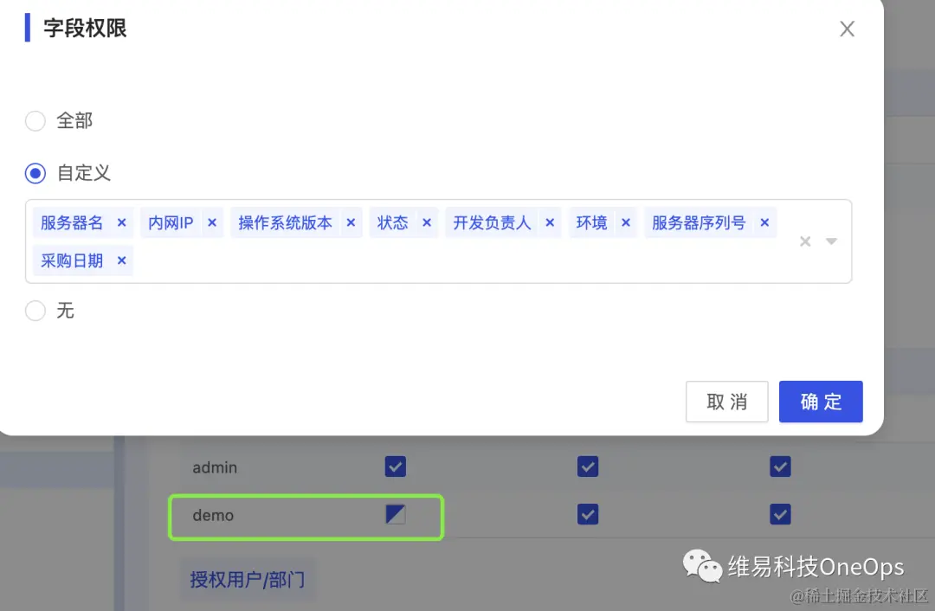
Task: Uncheck the first checkbox in the admin row
Action: [x=396, y=466]
